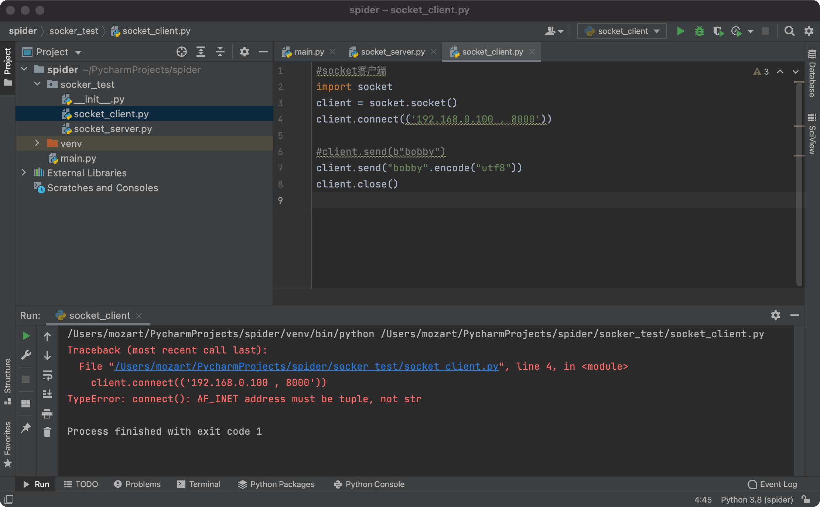820x507 pixels.
Task: Click the Settings gear icon in run panel
Action: [775, 315]
